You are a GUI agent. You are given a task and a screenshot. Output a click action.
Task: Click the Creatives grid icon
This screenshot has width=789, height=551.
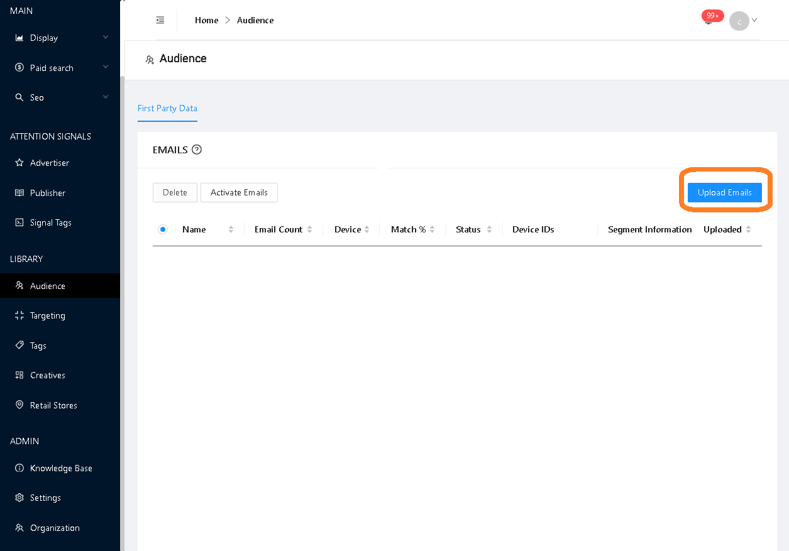click(x=19, y=375)
